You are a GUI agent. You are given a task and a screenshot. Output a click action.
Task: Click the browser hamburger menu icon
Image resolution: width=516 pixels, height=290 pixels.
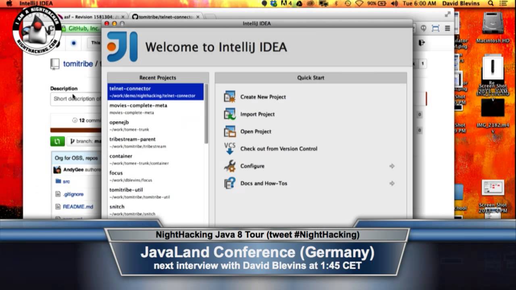(x=447, y=28)
